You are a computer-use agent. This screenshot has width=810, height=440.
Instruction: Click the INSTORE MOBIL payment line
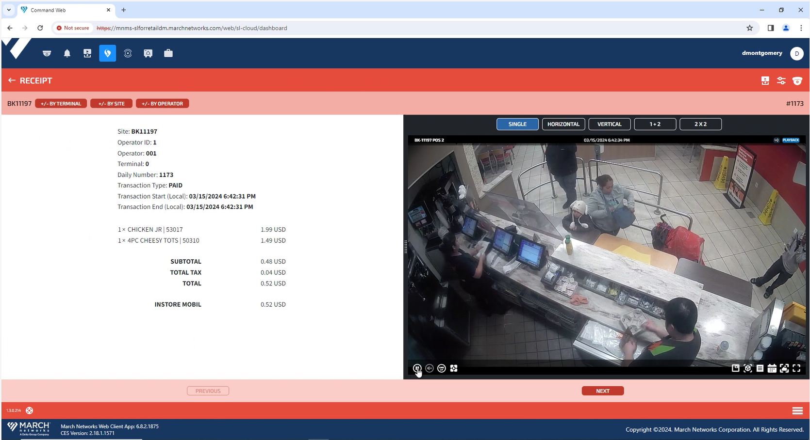220,304
